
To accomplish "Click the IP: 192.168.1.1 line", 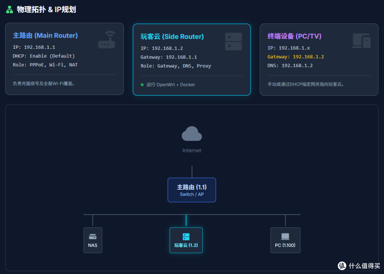I will click(34, 47).
